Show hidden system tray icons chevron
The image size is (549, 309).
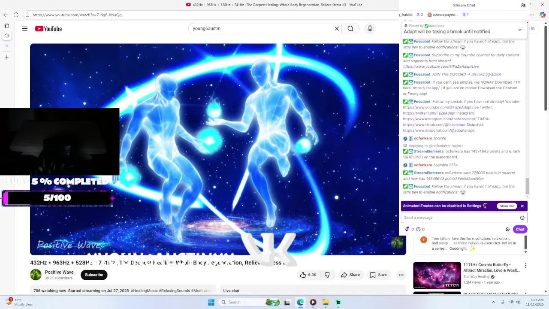493,302
